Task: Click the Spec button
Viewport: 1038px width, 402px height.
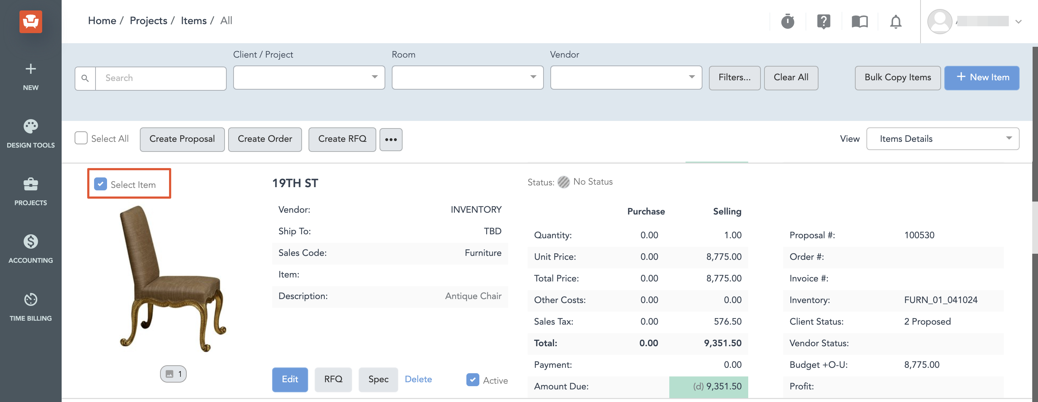Action: click(378, 379)
